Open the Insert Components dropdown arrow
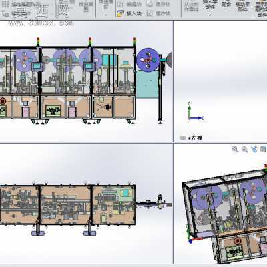Viewport: 267px width, 267px height. (210, 15)
